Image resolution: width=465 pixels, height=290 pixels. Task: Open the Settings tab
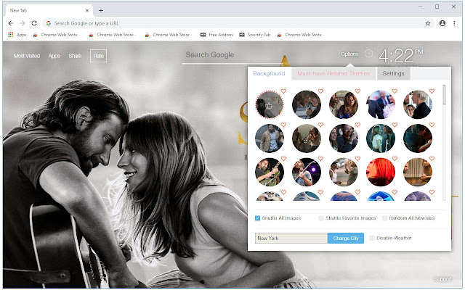click(x=393, y=73)
